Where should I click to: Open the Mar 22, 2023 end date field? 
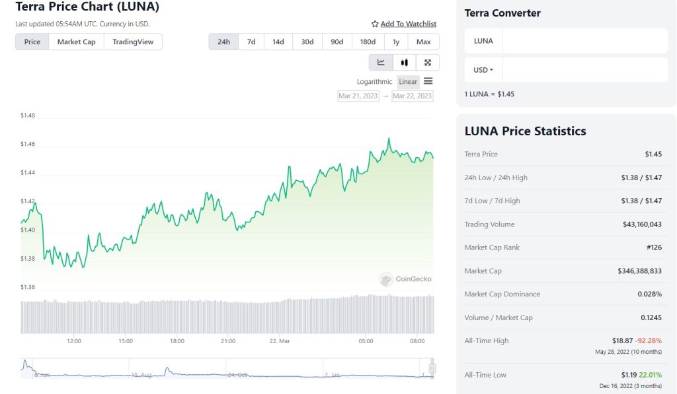[x=415, y=96]
